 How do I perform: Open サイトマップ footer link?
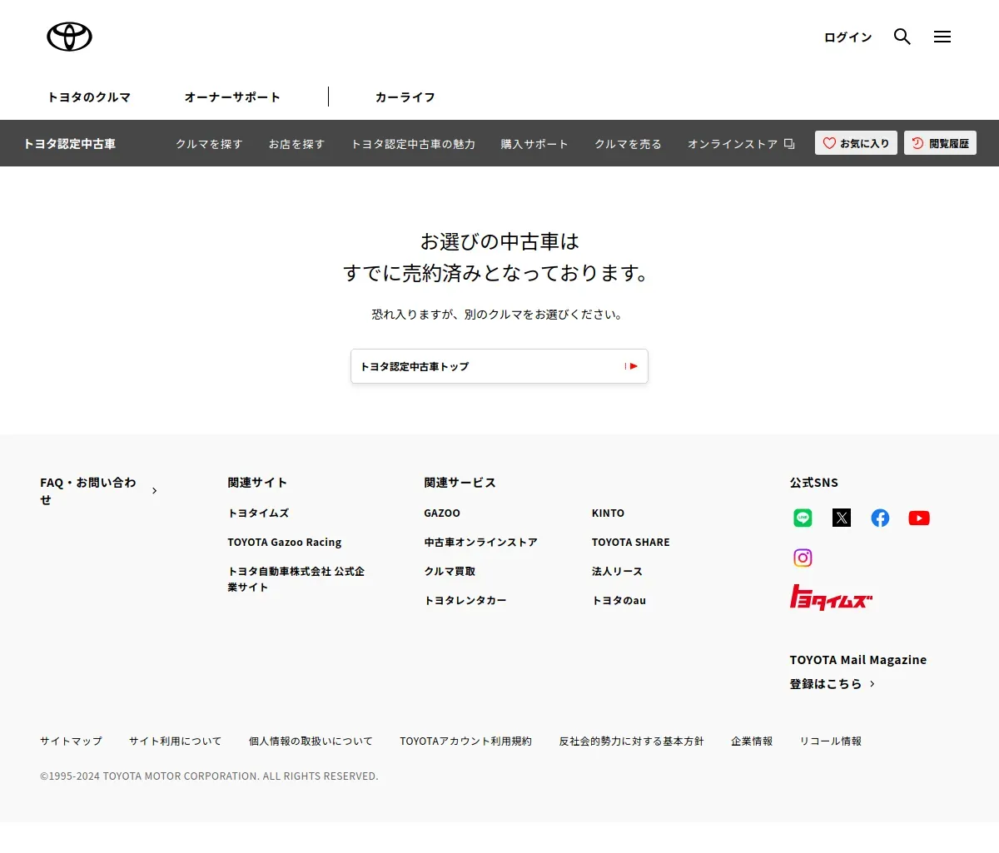pyautogui.click(x=71, y=741)
